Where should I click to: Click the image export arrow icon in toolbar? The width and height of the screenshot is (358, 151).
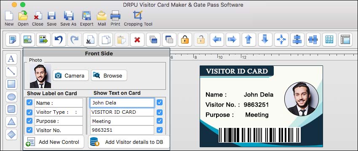[43, 40]
